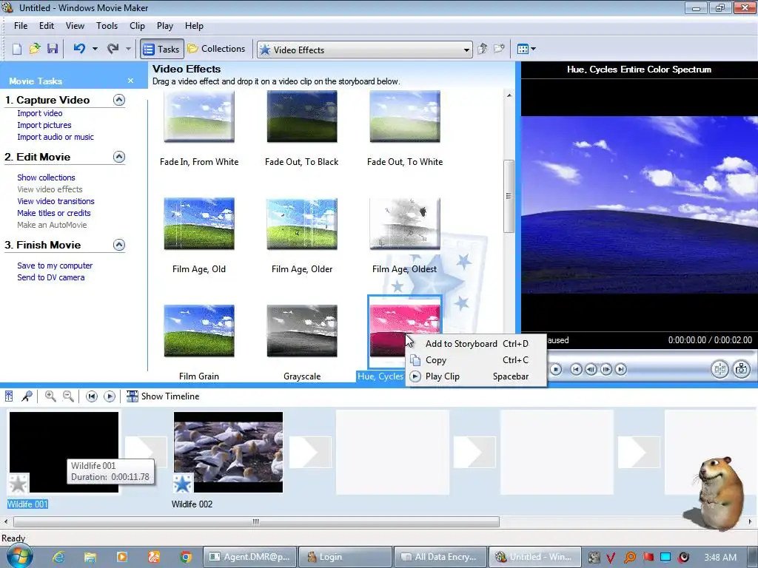
Task: Click the Set Audio Levels icon
Action: click(x=9, y=396)
